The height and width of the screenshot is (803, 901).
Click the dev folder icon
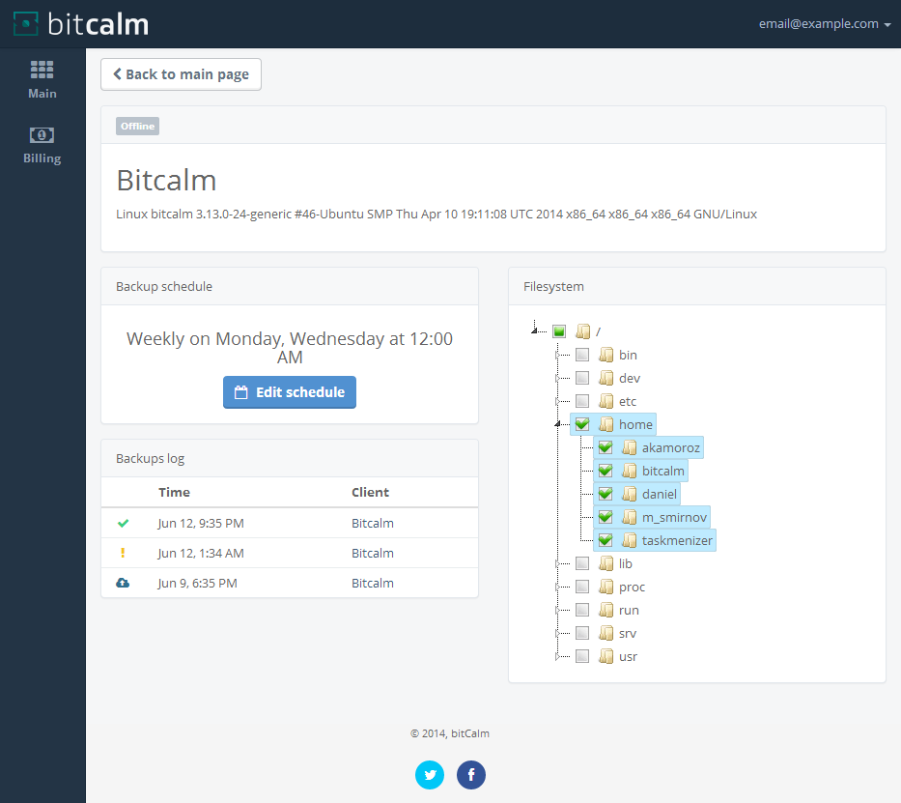coord(605,378)
